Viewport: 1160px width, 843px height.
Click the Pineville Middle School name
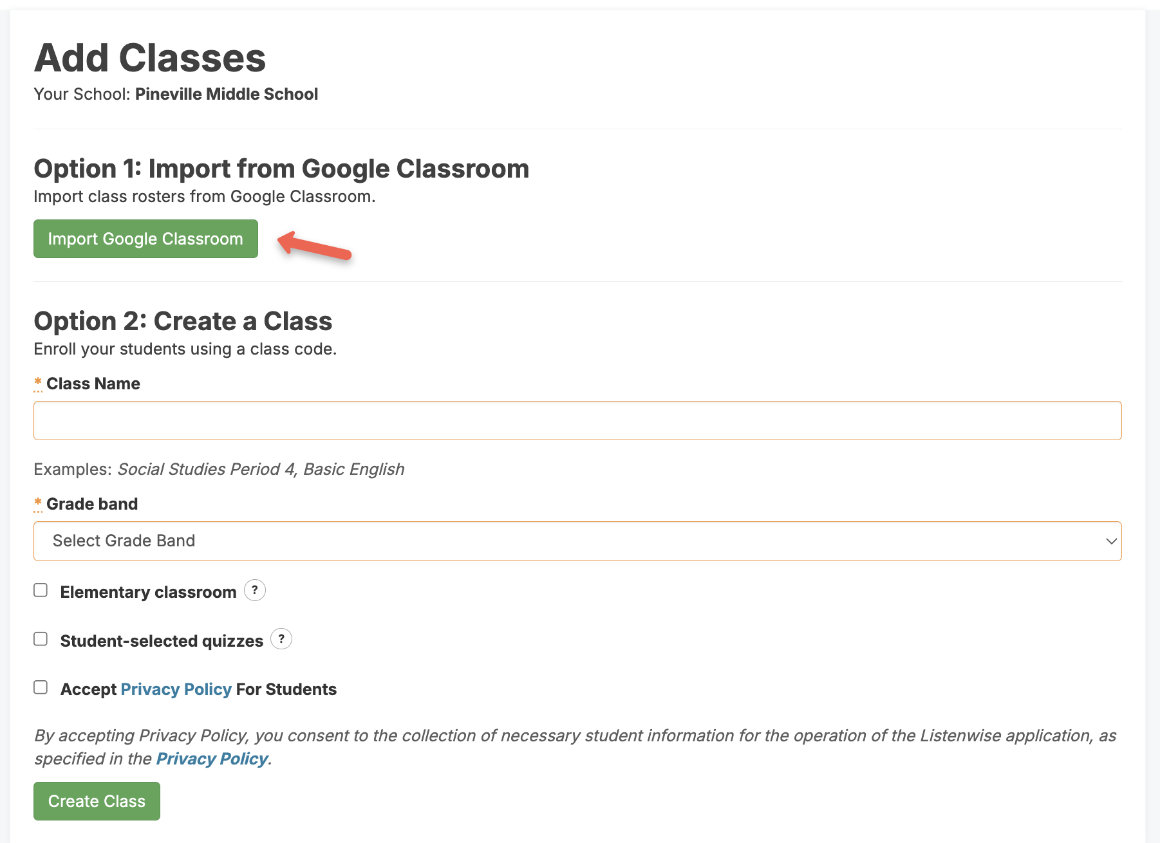click(227, 94)
